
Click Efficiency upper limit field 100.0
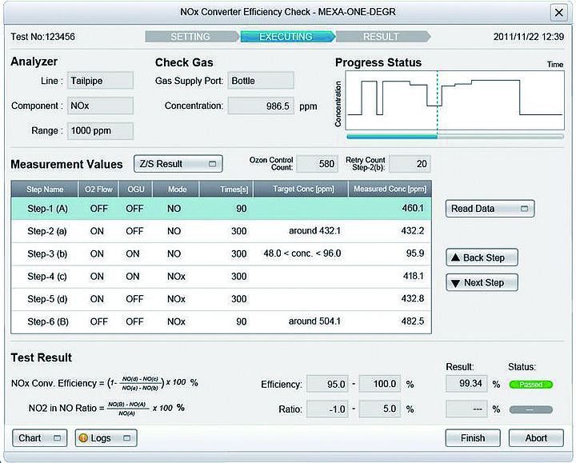pyautogui.click(x=379, y=384)
